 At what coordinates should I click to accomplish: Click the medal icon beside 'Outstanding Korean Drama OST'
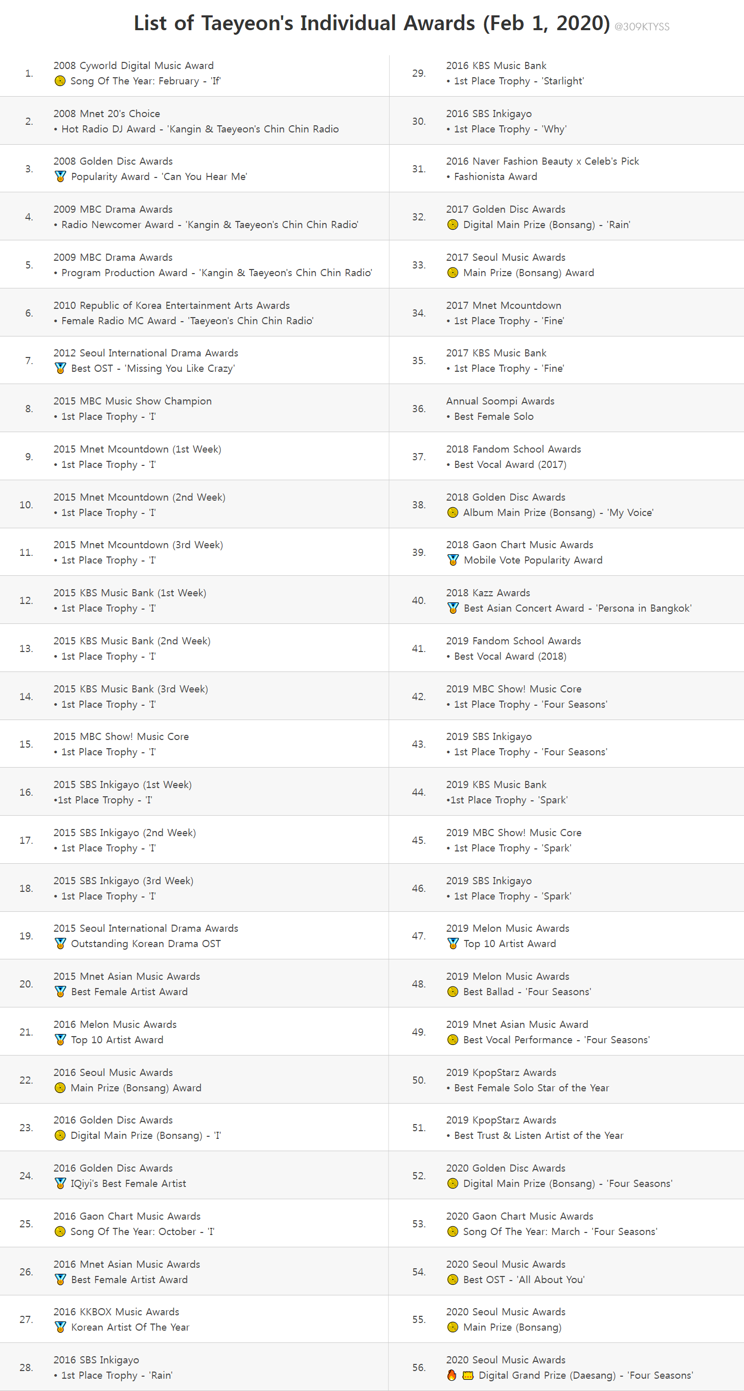(60, 944)
